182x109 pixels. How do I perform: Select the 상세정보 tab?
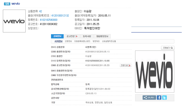[57, 36]
